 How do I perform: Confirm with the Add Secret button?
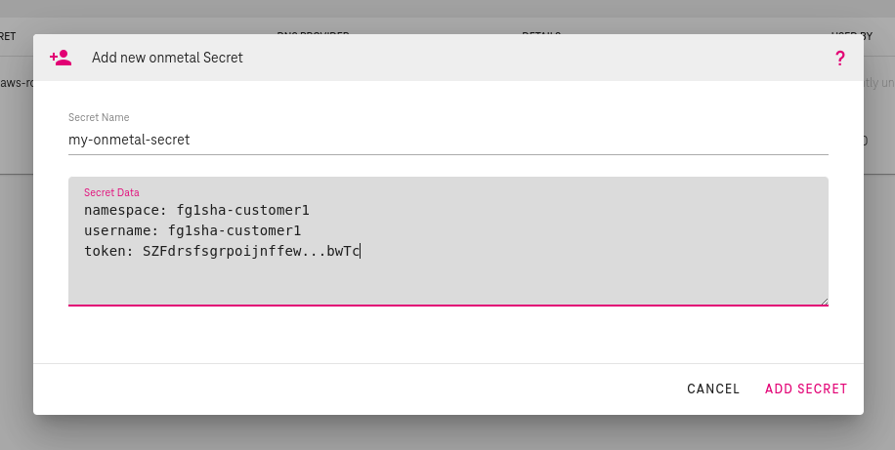click(x=806, y=389)
